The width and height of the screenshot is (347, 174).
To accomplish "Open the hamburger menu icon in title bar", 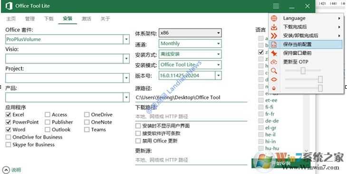I will 276,6.
